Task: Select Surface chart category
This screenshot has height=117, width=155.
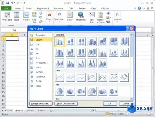Action: pyautogui.click(x=41, y=72)
